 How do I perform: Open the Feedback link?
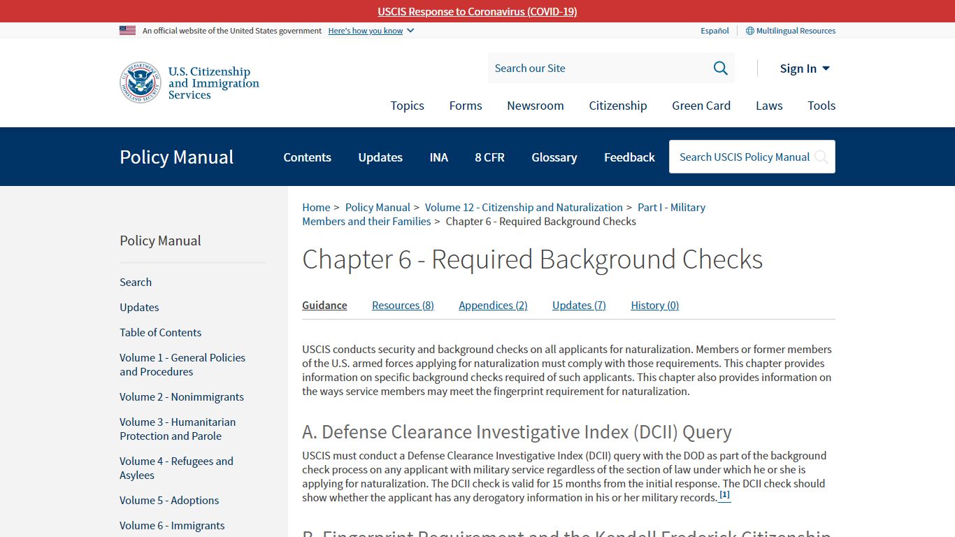point(629,157)
